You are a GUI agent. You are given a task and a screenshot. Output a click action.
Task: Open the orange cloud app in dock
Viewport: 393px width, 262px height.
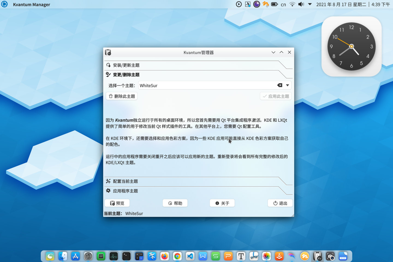(x=305, y=256)
